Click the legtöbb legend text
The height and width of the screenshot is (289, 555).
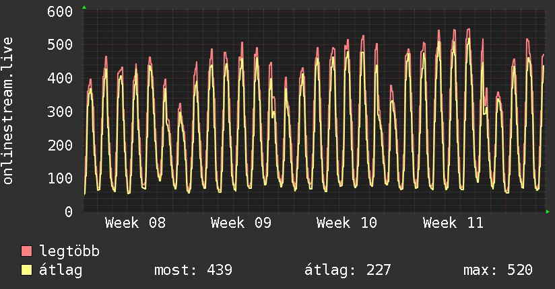[x=70, y=251]
